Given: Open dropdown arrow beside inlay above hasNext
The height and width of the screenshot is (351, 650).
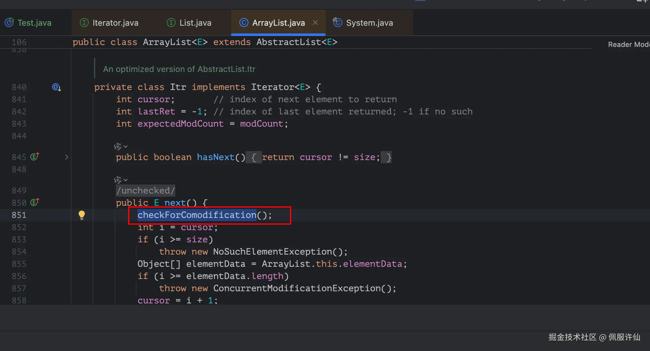Looking at the screenshot, I should [x=125, y=147].
